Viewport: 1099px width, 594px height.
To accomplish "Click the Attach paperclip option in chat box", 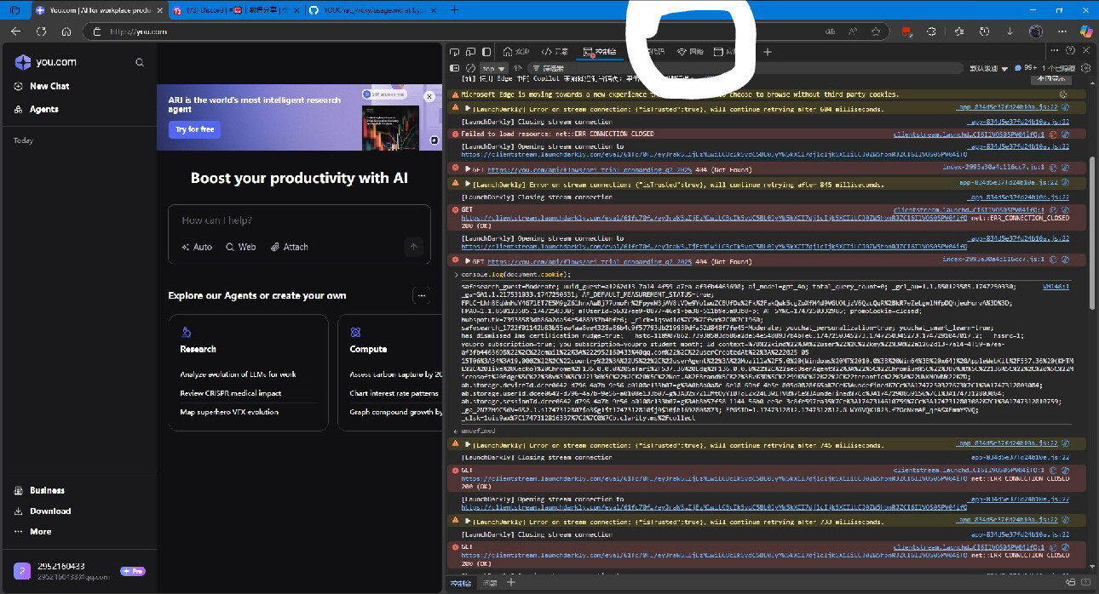I will 290,247.
